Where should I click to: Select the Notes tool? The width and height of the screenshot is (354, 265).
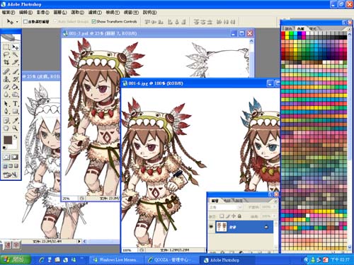[6, 121]
